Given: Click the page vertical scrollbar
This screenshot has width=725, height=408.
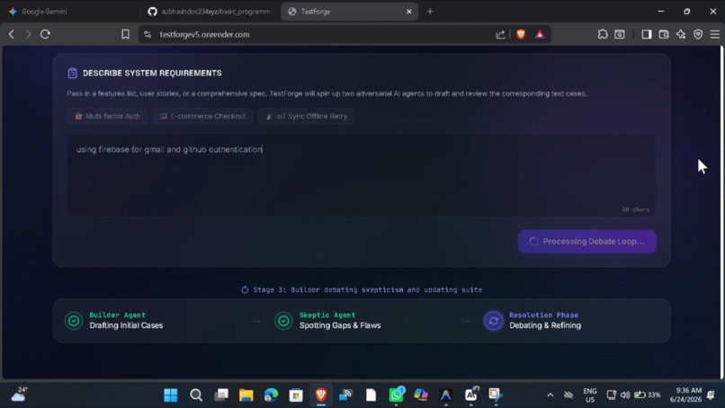Looking at the screenshot, I should (x=721, y=213).
